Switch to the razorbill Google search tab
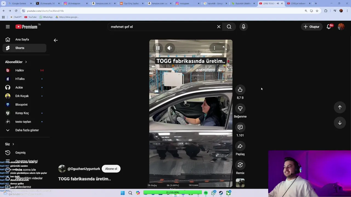Image resolution: width=351 pixels, height=197 pixels. [x=215, y=3]
